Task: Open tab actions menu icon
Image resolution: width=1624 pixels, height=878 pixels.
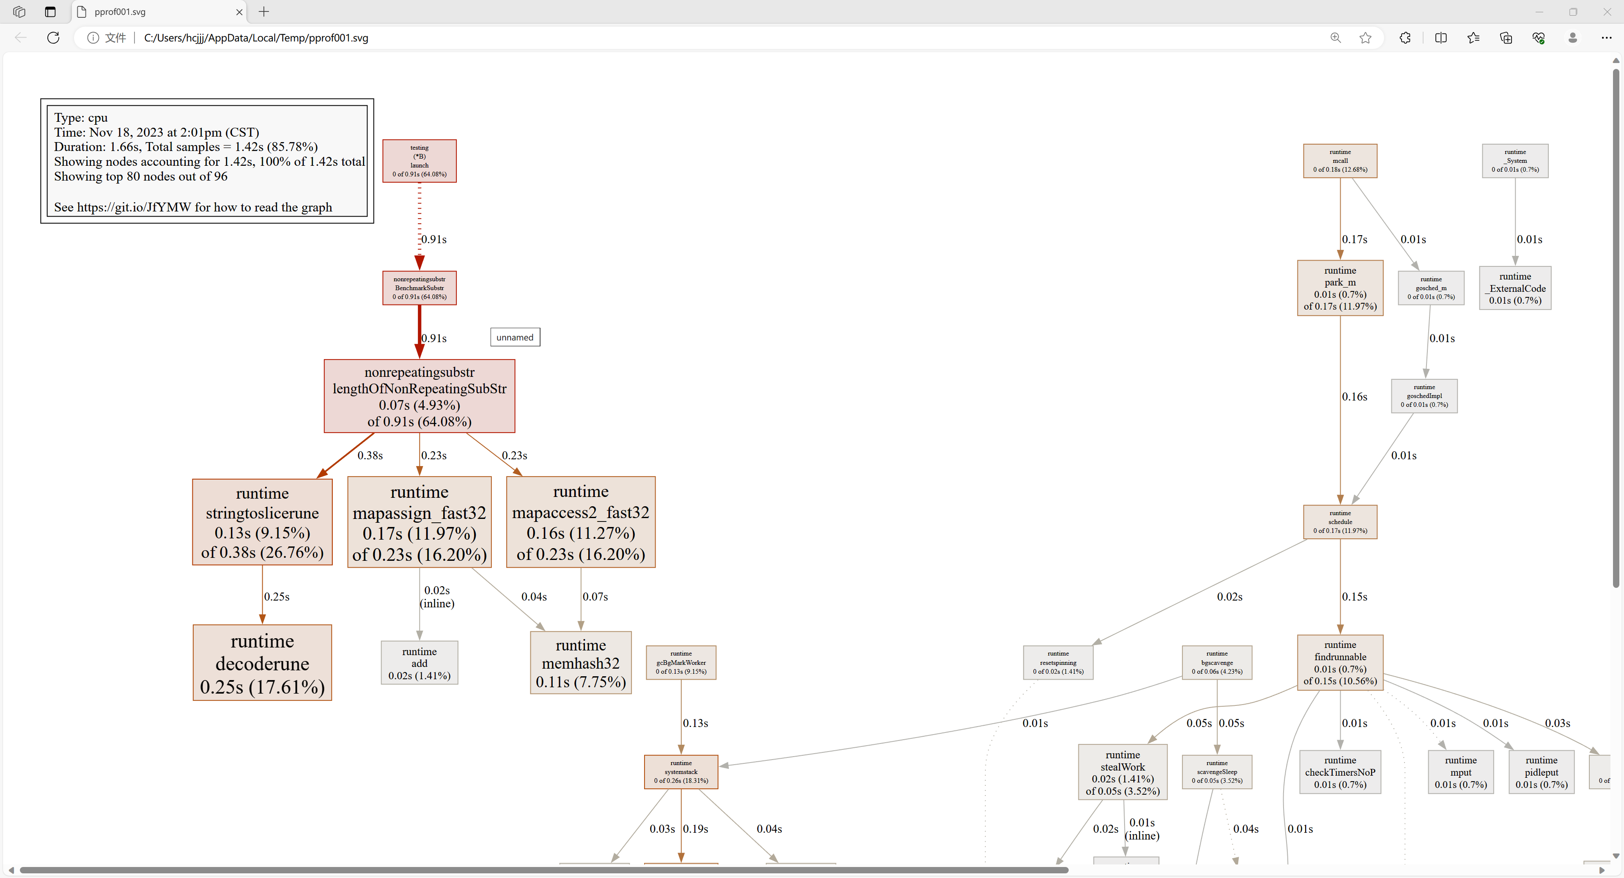Action: [x=50, y=12]
